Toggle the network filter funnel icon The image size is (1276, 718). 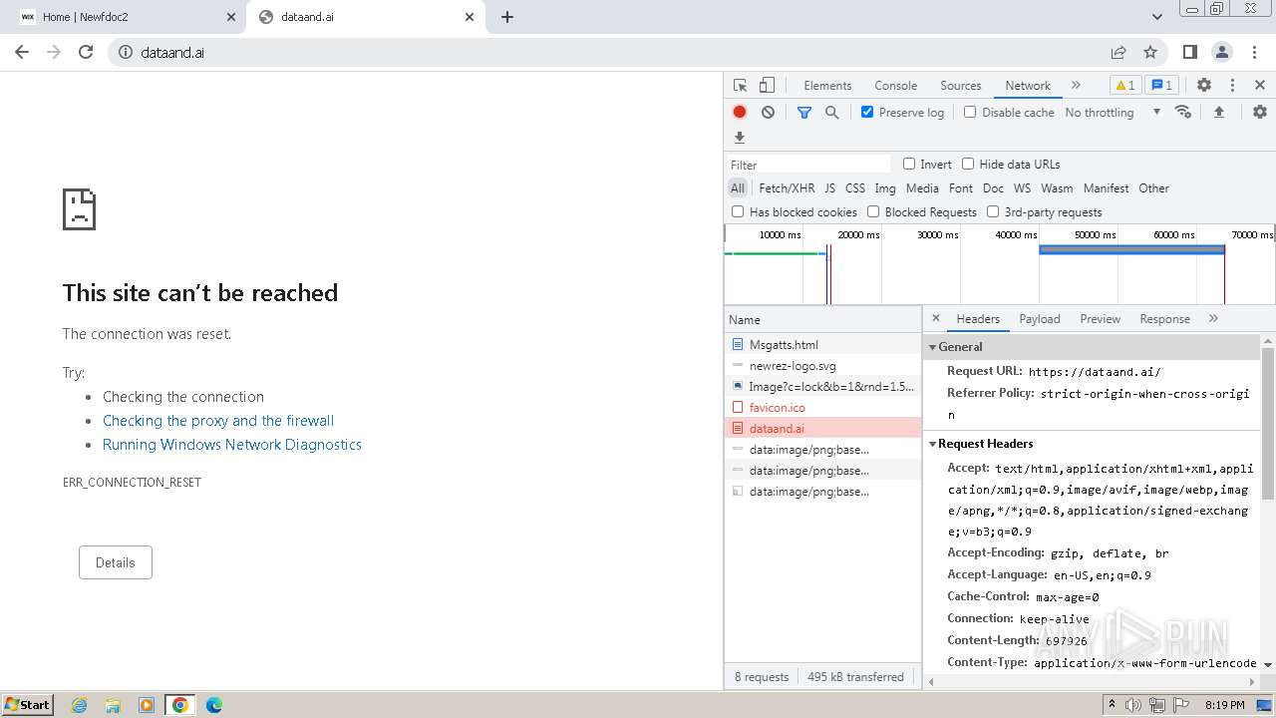(804, 112)
